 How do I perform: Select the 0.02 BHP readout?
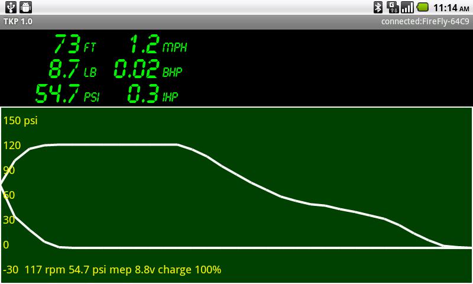pyautogui.click(x=148, y=69)
